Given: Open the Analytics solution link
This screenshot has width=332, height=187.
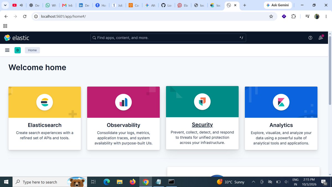Looking at the screenshot, I should pos(281,125).
